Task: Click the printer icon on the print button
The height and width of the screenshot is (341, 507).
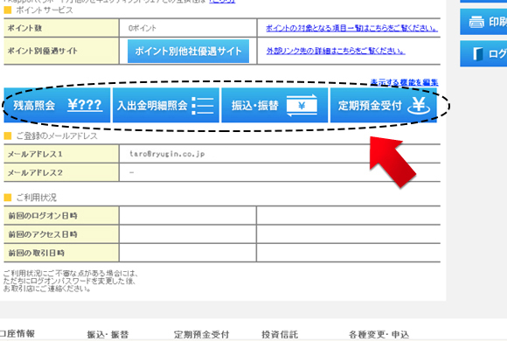Action: coord(476,22)
